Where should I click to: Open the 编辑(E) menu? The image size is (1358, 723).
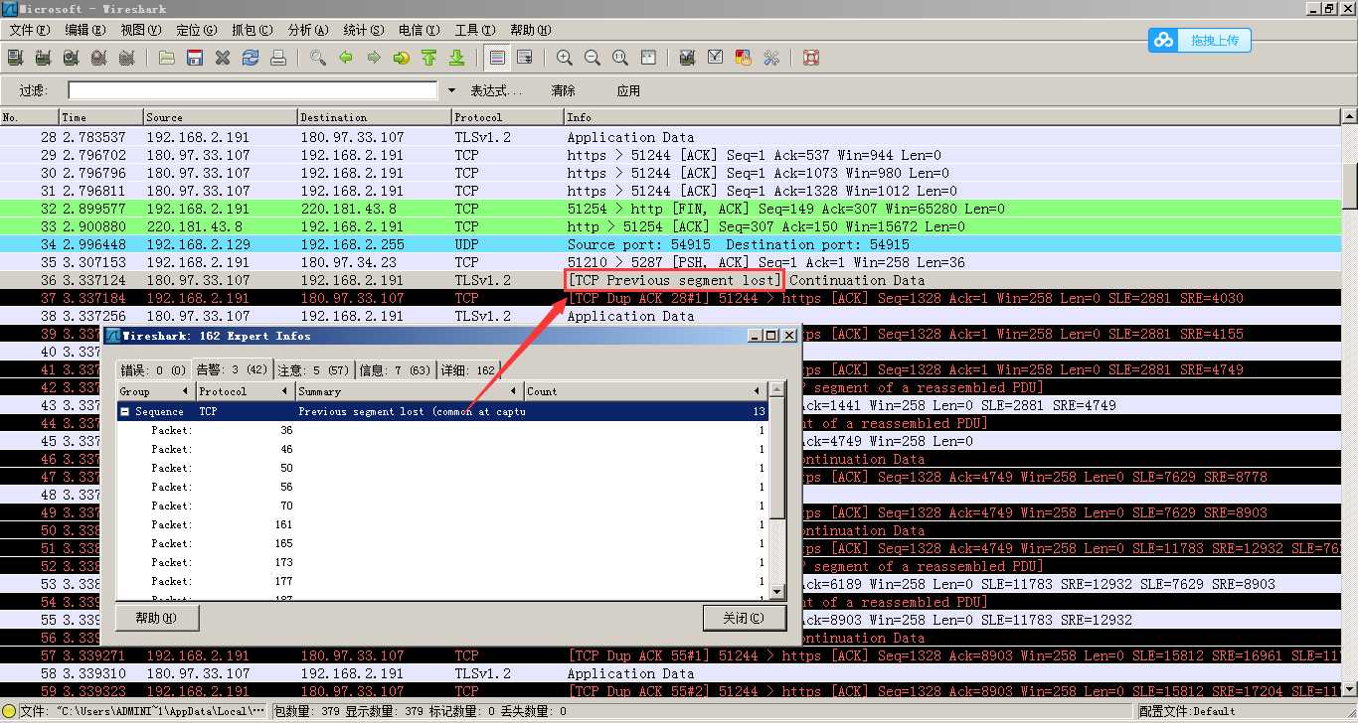[85, 30]
